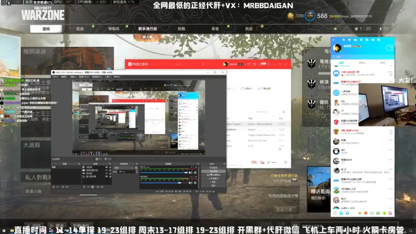The width and height of the screenshot is (416, 234).
Task: Adjust the first OBS mixer volume slider
Action: click(x=164, y=173)
